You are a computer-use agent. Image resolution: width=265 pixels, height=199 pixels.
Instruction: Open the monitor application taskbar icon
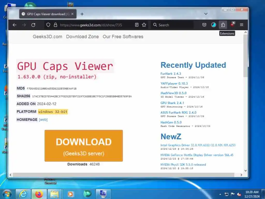pos(103,194)
